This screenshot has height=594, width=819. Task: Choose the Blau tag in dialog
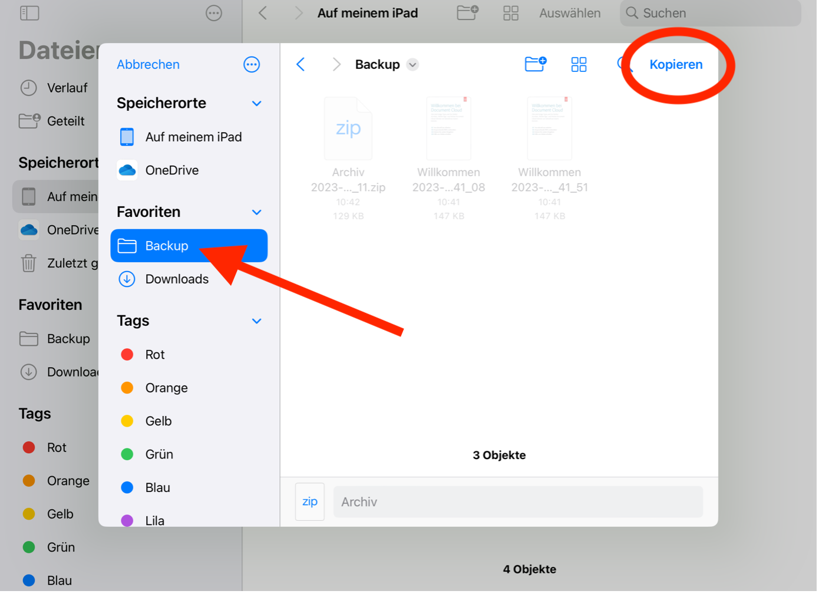[157, 488]
